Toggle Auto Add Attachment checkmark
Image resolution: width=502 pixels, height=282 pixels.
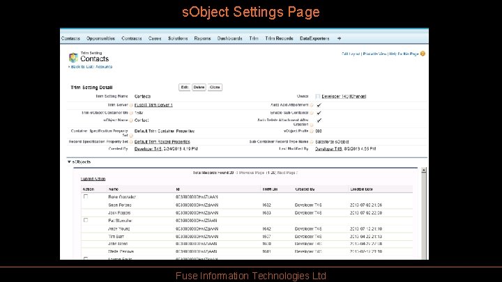point(319,105)
